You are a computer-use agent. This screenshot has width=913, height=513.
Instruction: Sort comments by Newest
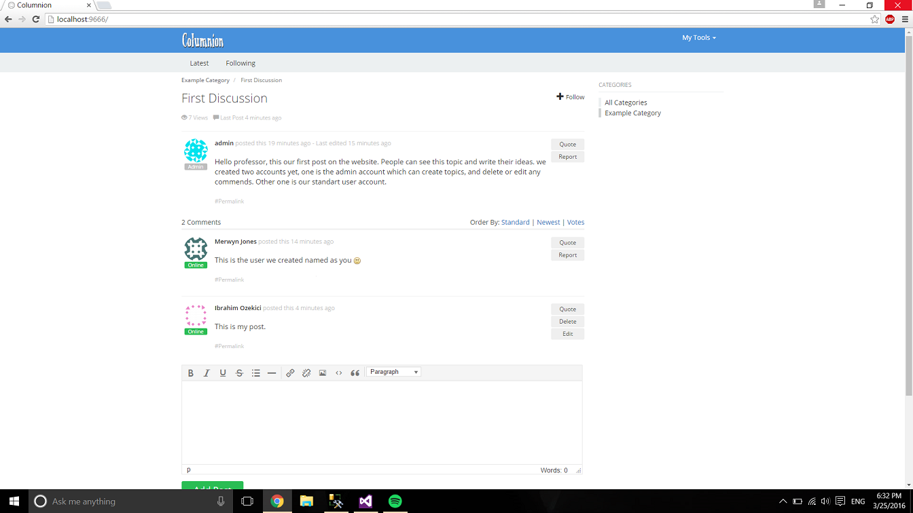(548, 223)
